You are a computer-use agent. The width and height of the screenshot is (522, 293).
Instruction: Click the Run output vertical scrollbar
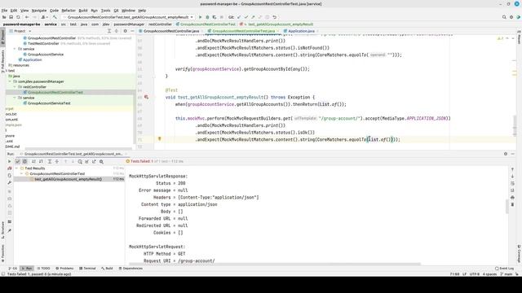(x=507, y=206)
